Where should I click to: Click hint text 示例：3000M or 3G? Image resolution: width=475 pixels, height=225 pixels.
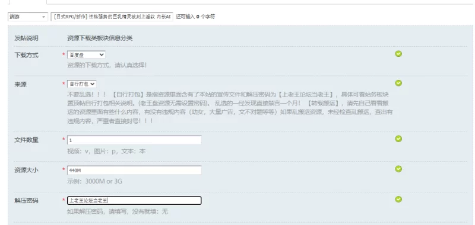(94, 182)
